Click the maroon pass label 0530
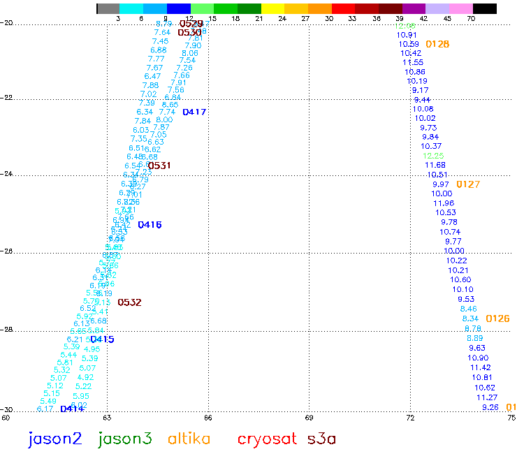The width and height of the screenshot is (517, 454). (x=189, y=32)
